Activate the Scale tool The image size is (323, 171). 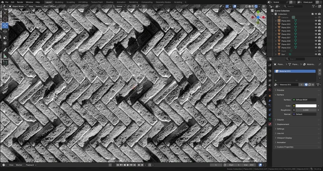5,38
